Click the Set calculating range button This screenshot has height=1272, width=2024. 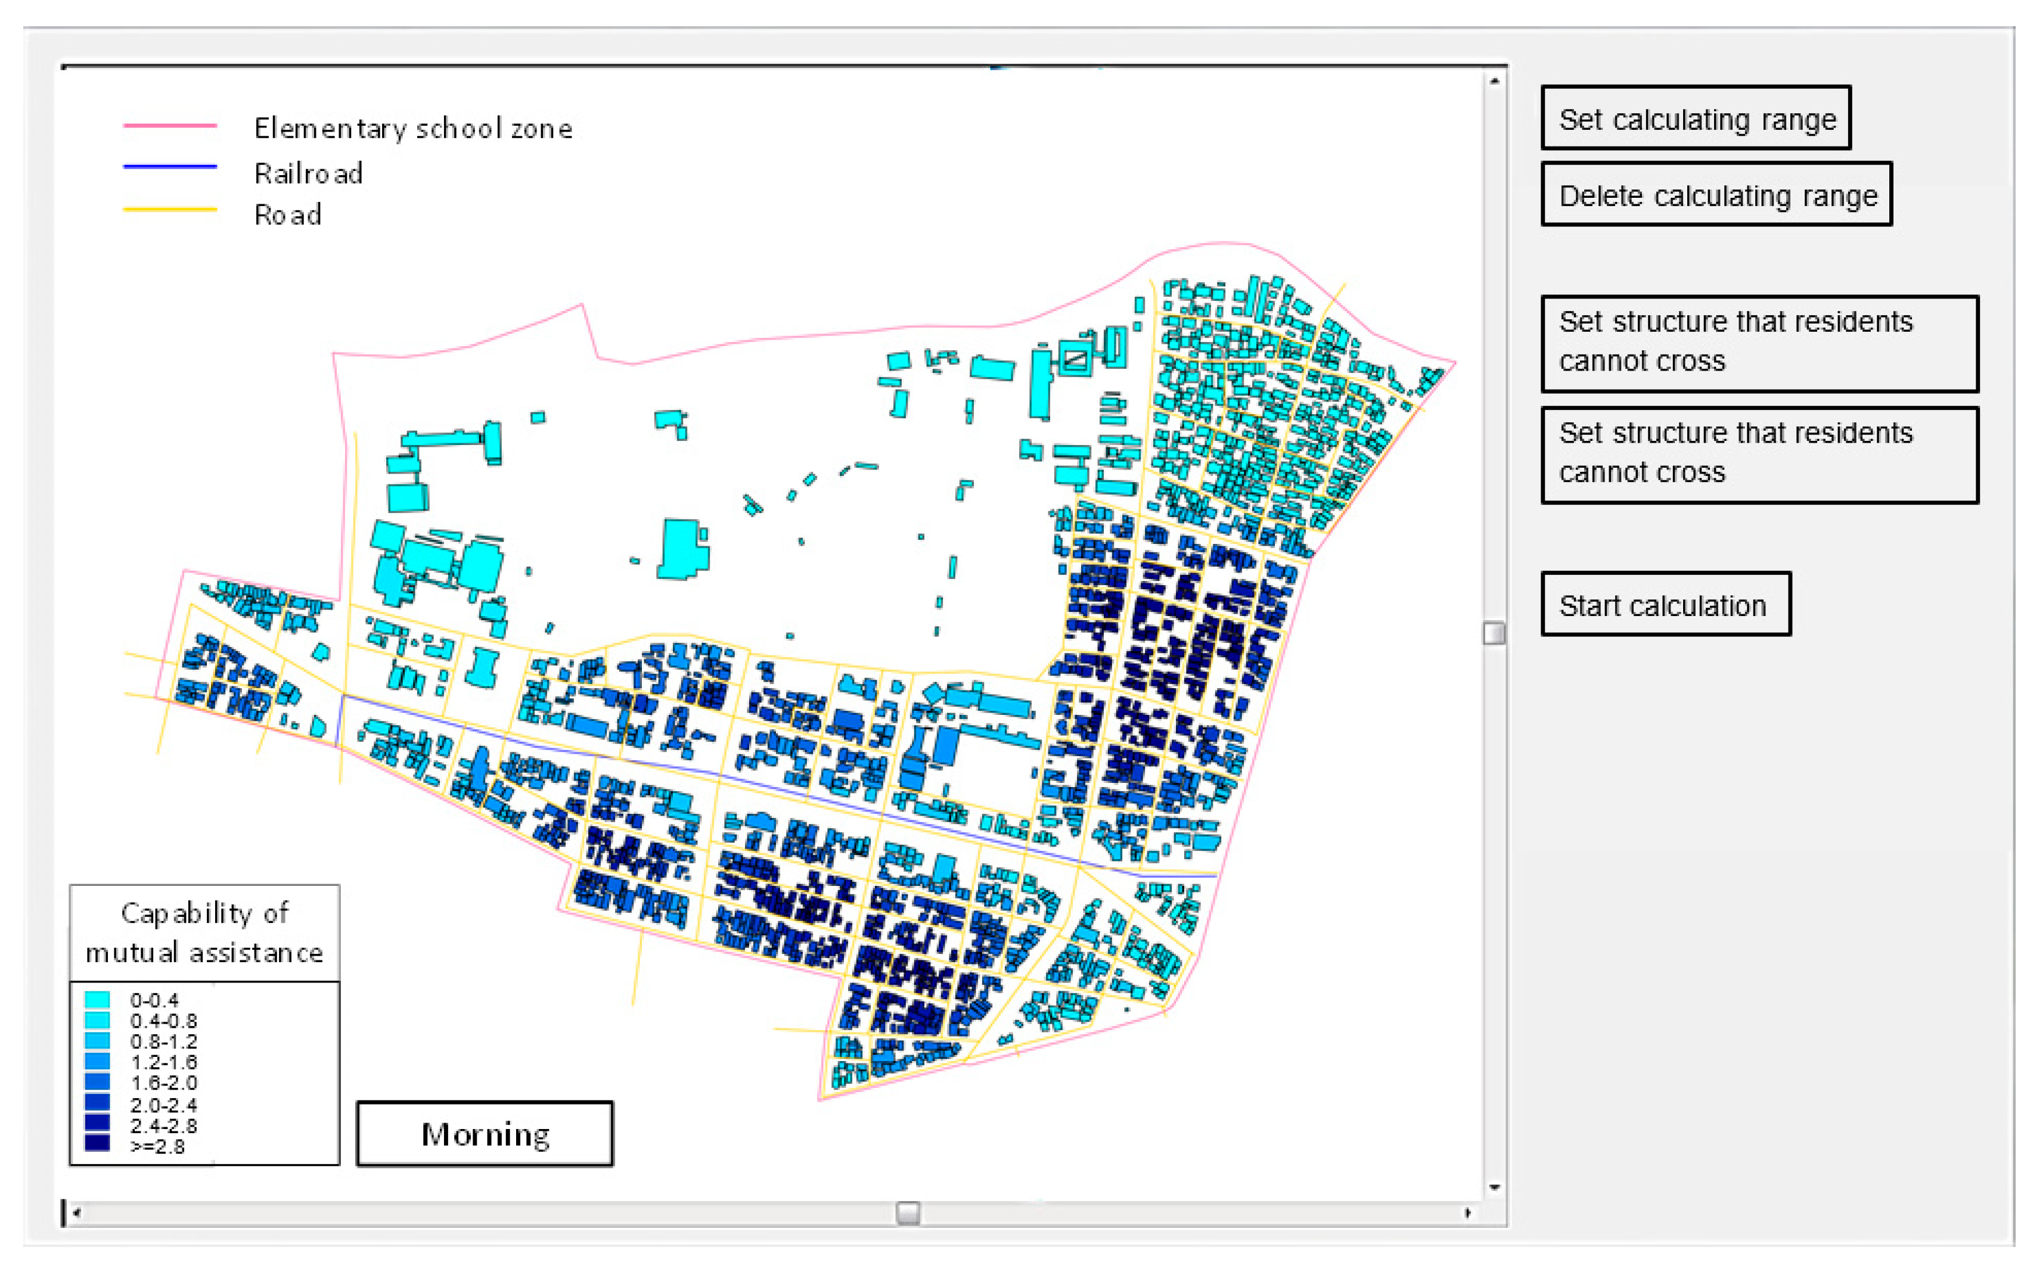(1696, 119)
